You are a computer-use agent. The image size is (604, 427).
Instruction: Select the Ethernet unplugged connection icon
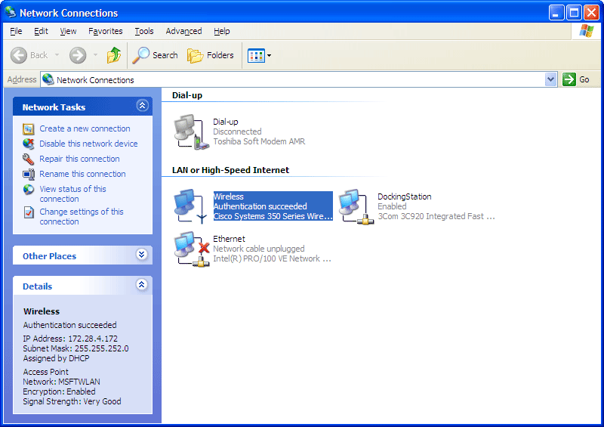coord(190,249)
